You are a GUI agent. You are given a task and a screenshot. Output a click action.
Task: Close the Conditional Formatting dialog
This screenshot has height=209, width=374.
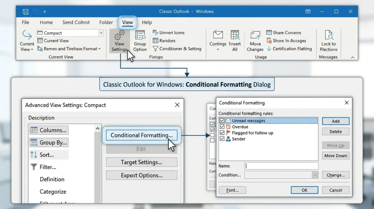tap(347, 103)
